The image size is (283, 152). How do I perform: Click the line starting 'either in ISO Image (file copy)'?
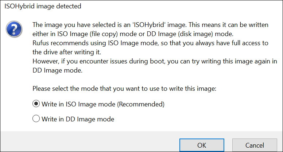coord(133,34)
